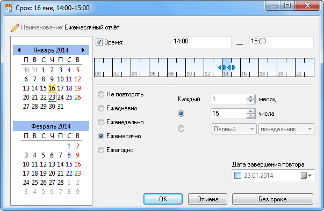Viewport: 324px width, 211px height.
Task: Click the 08 mark on time ruler
Action: 171,74
